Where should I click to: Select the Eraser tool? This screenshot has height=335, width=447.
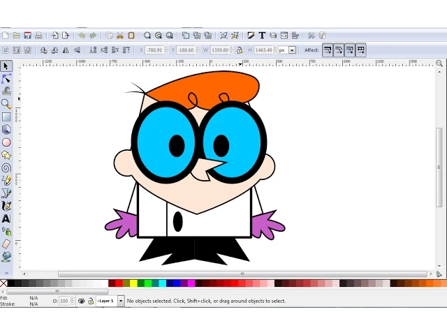coord(6,244)
